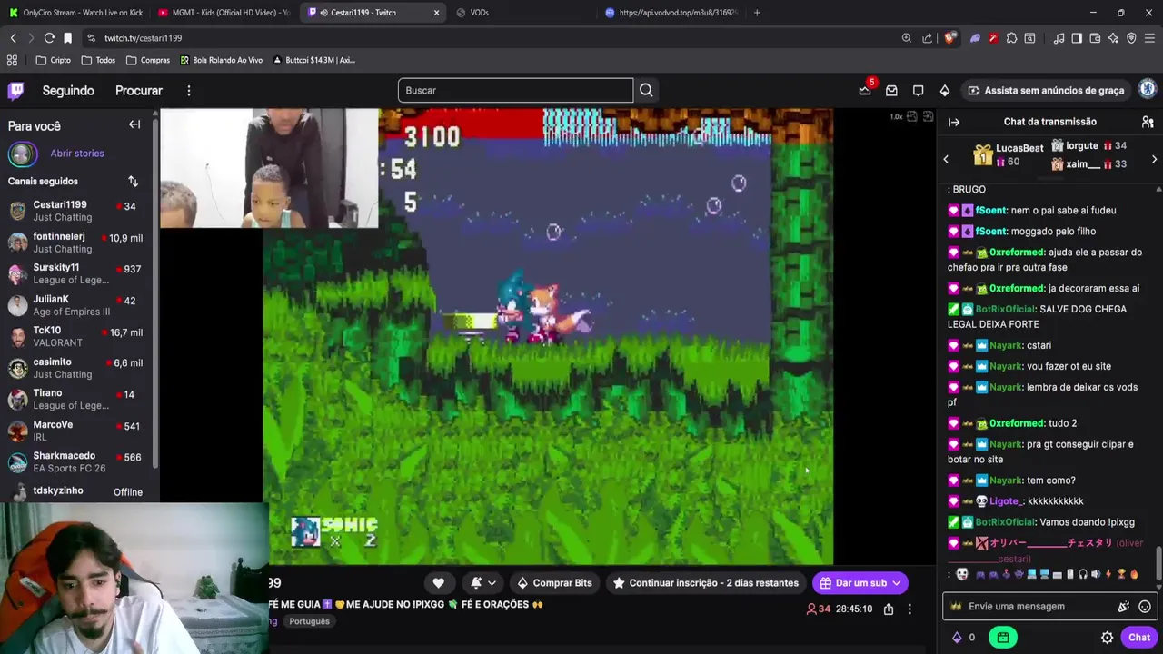This screenshot has width=1163, height=654.
Task: Open the browser hamburger menu
Action: pos(1150,38)
